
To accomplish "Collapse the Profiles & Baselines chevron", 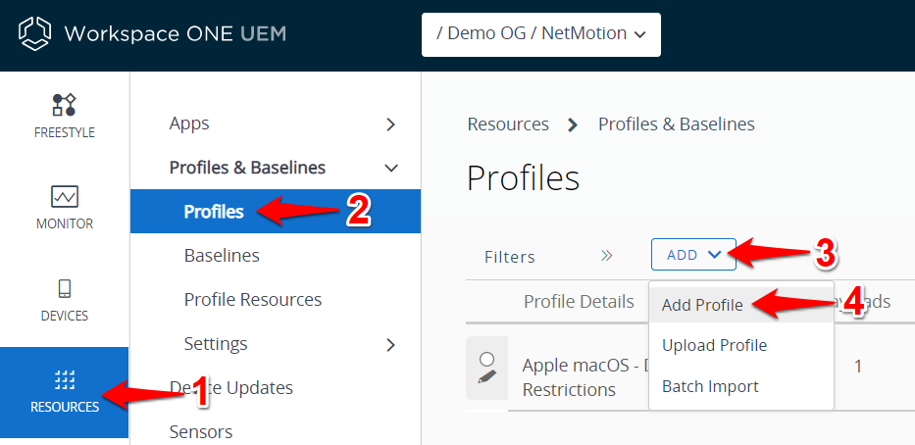I will pyautogui.click(x=391, y=168).
